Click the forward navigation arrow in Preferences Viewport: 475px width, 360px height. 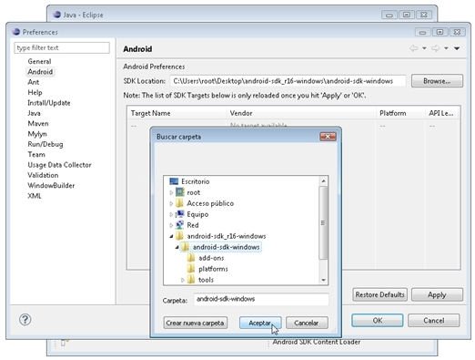(435, 48)
